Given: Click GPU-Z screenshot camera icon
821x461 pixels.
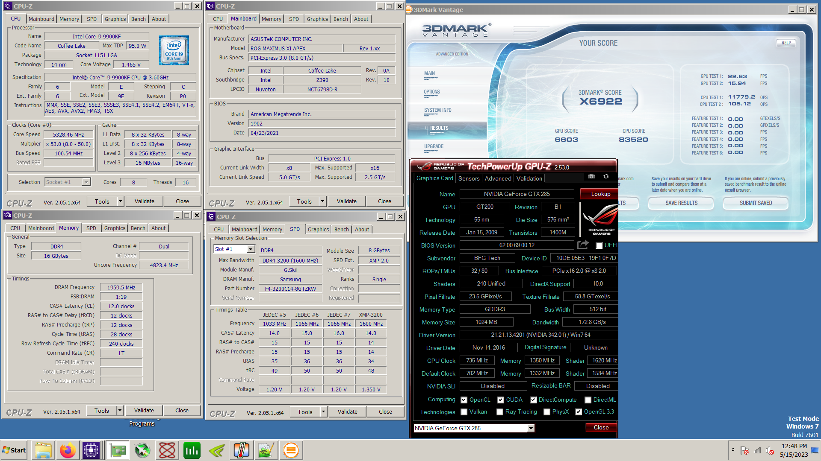Looking at the screenshot, I should [x=591, y=176].
